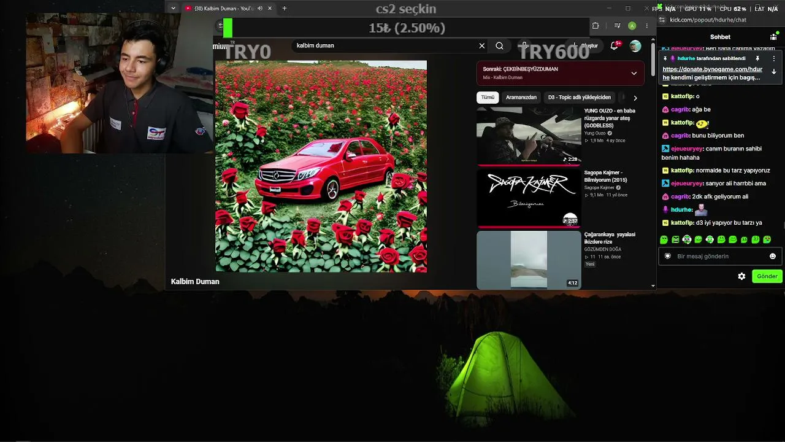Open 'YUNG OUZO - en baba rüzgarda' title
Image resolution: width=785 pixels, height=442 pixels.
(610, 118)
